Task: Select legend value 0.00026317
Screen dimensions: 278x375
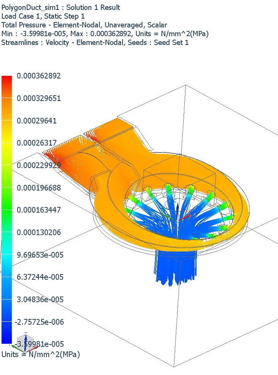Action: 37,143
